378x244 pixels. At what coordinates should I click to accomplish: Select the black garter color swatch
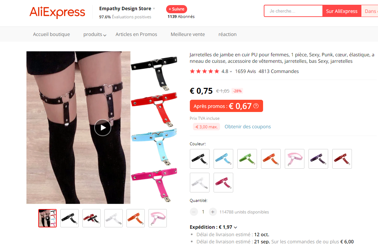coord(200,159)
